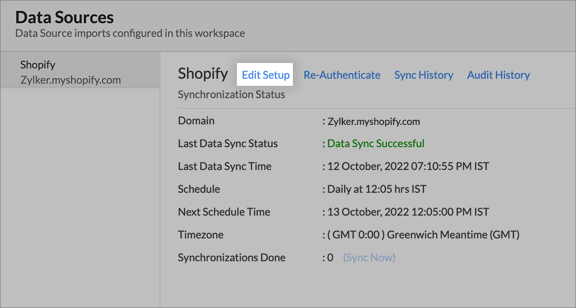Open Sync History

pyautogui.click(x=423, y=75)
